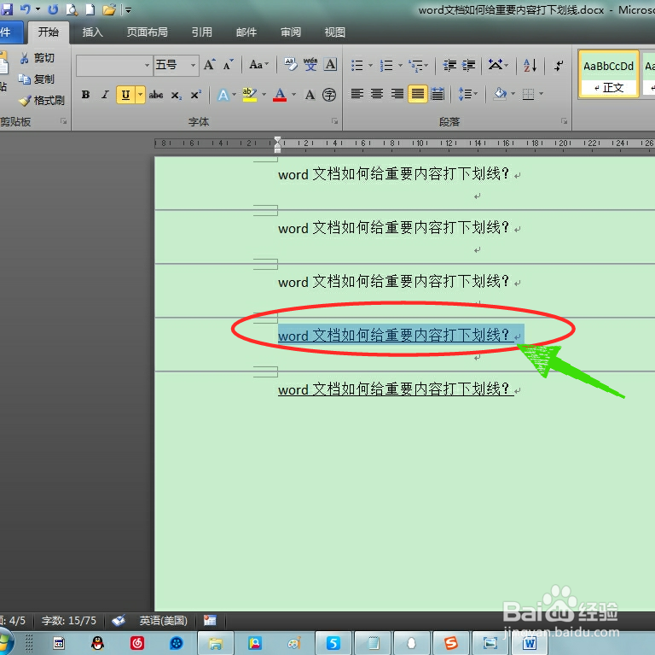Open the line spacing dropdown
The image size is (655, 655).
coord(468,94)
